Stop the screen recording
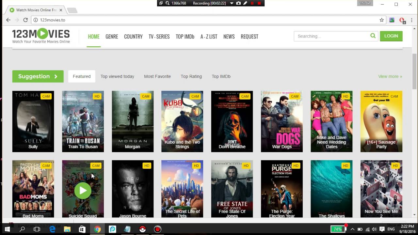The width and height of the screenshot is (418, 235). (259, 3)
